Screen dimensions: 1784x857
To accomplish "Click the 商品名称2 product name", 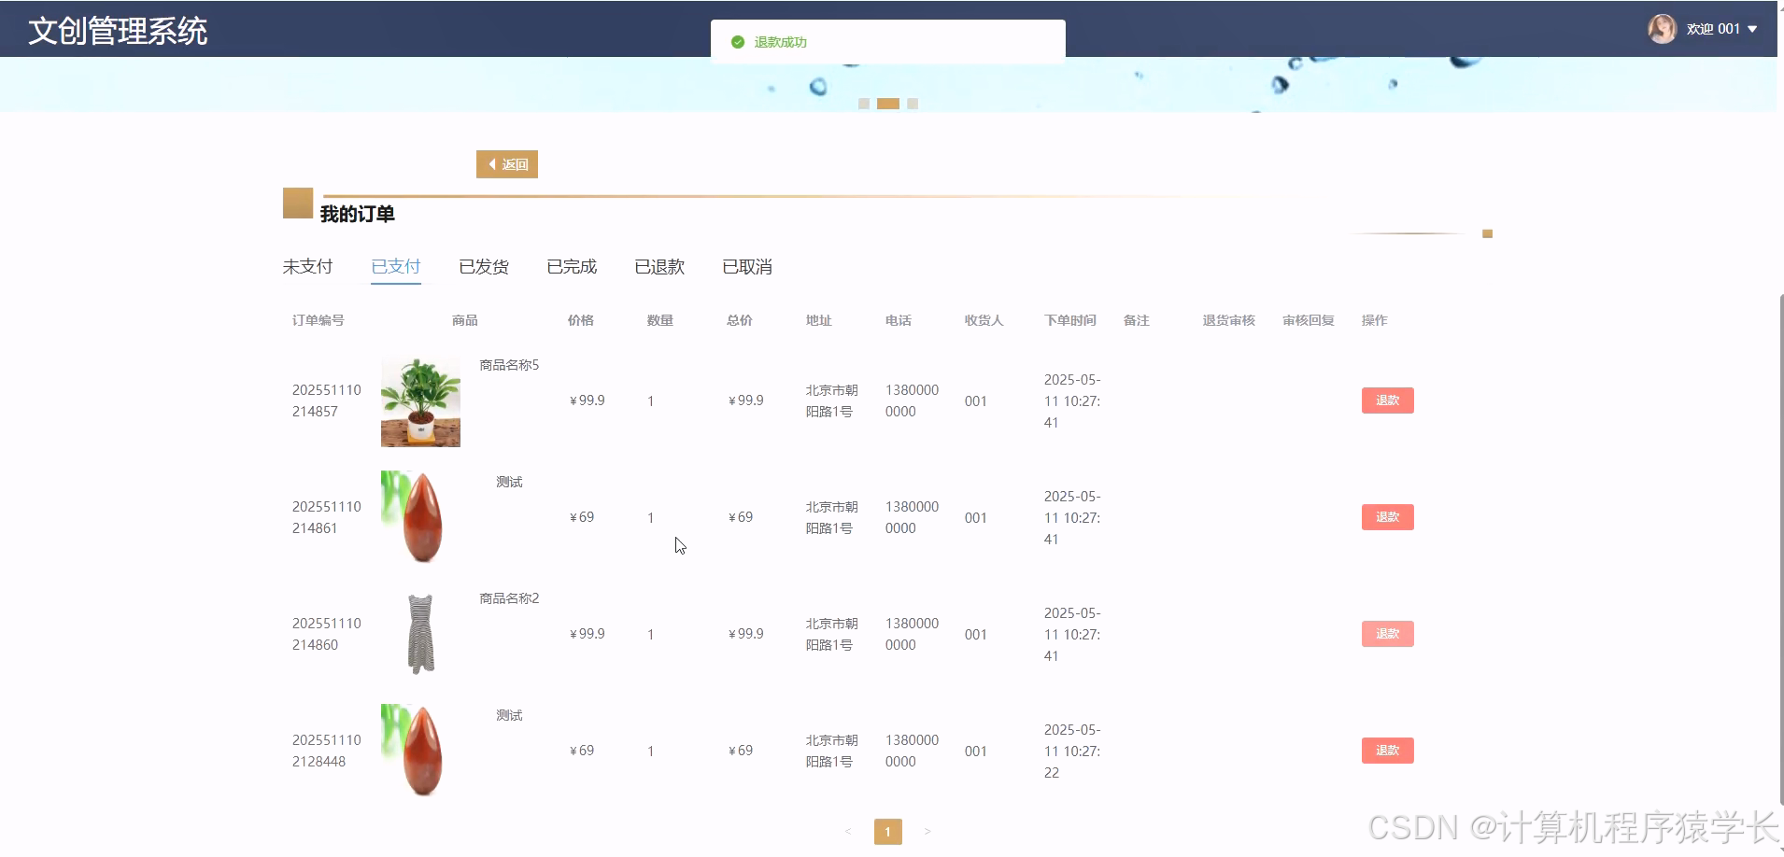I will [509, 598].
